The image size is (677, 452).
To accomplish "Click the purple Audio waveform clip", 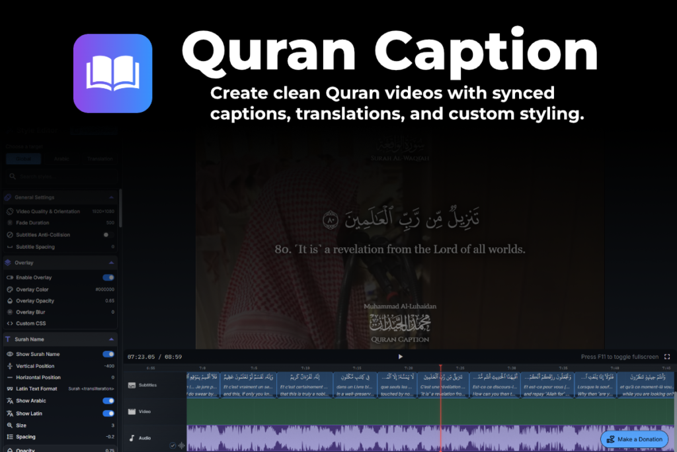I will [x=430, y=438].
